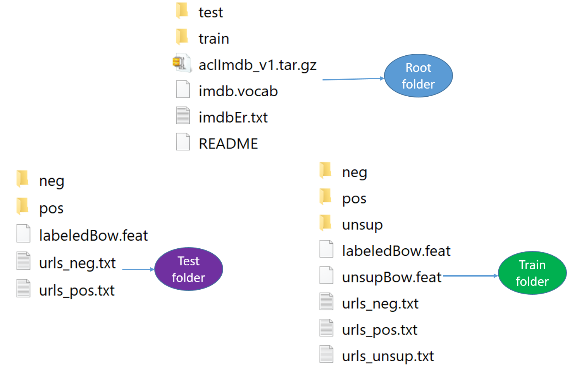The height and width of the screenshot is (369, 570).
Task: Click "urls_pos.txt" name in Test folder listing
Action: click(x=77, y=291)
